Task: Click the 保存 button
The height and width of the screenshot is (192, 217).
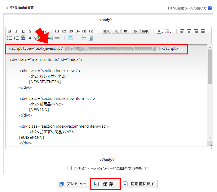Action: tap(105, 184)
